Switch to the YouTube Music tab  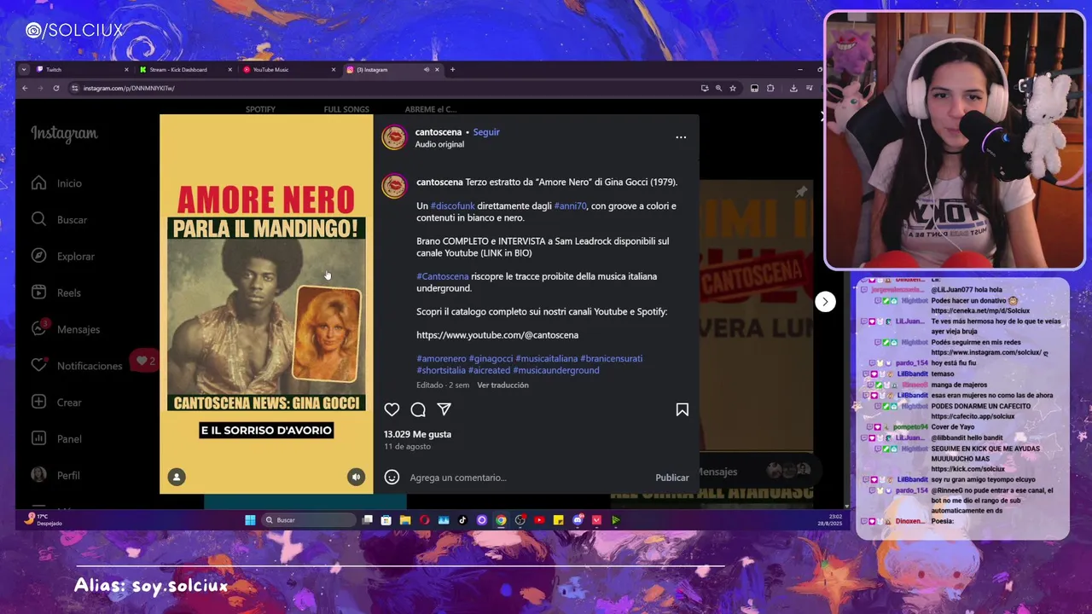coord(289,70)
